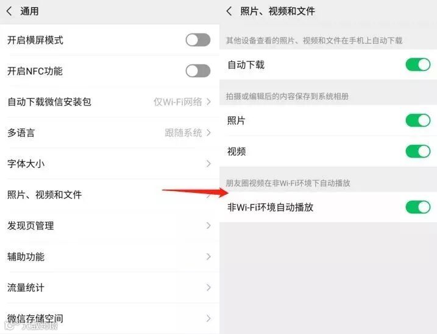This screenshot has width=437, height=334.
Task: Open 自动下载微信安装包 option chevron
Action: [x=208, y=102]
